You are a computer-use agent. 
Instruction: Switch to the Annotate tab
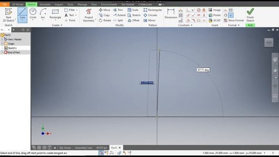[45, 4]
